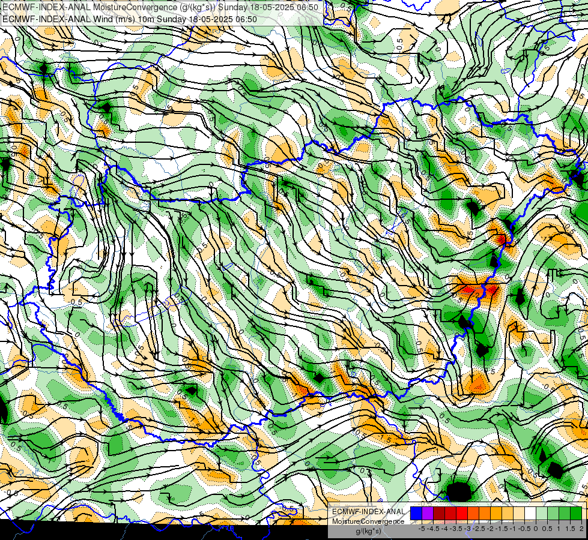
Task: Click the '-2.5' tick label on the legend
Action: (479, 529)
